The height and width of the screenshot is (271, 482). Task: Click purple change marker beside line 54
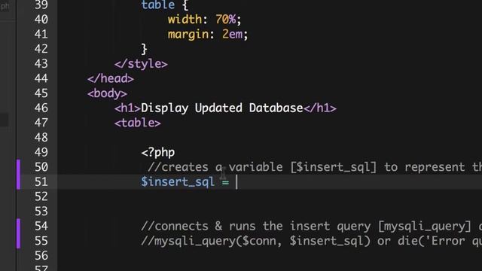(18, 233)
